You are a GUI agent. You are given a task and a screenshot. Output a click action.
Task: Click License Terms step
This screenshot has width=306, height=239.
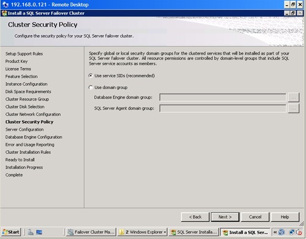pos(18,69)
